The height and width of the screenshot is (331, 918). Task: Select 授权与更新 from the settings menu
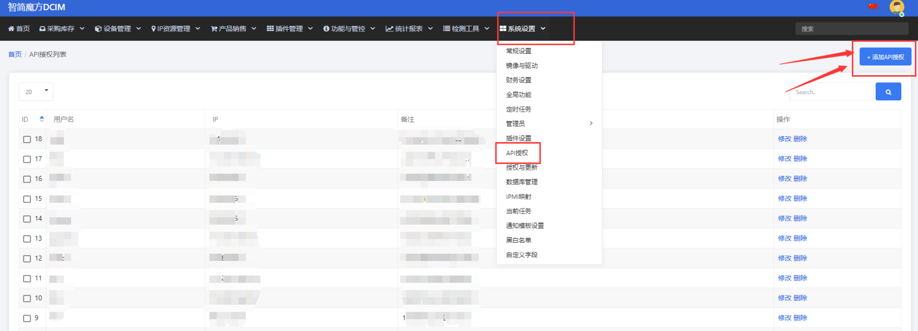[x=522, y=167]
